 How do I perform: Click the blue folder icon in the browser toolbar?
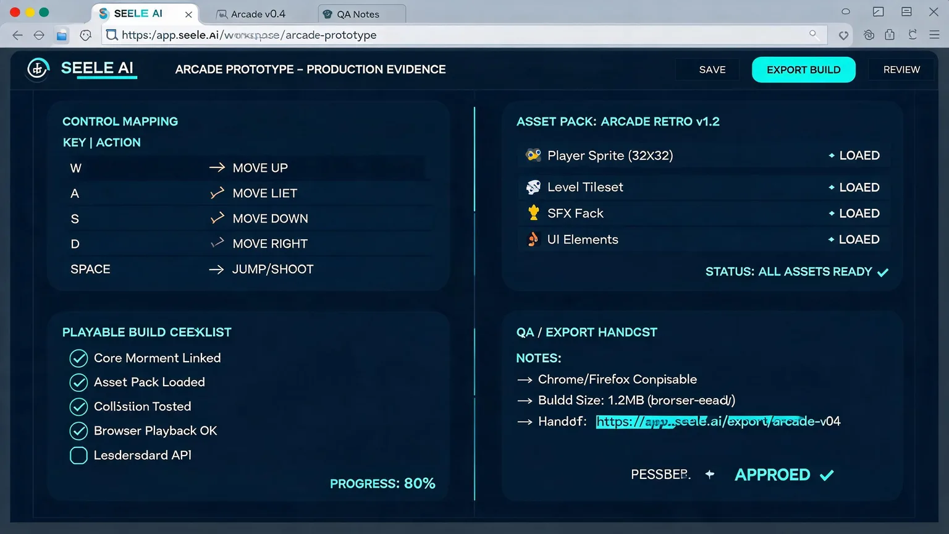coord(62,35)
